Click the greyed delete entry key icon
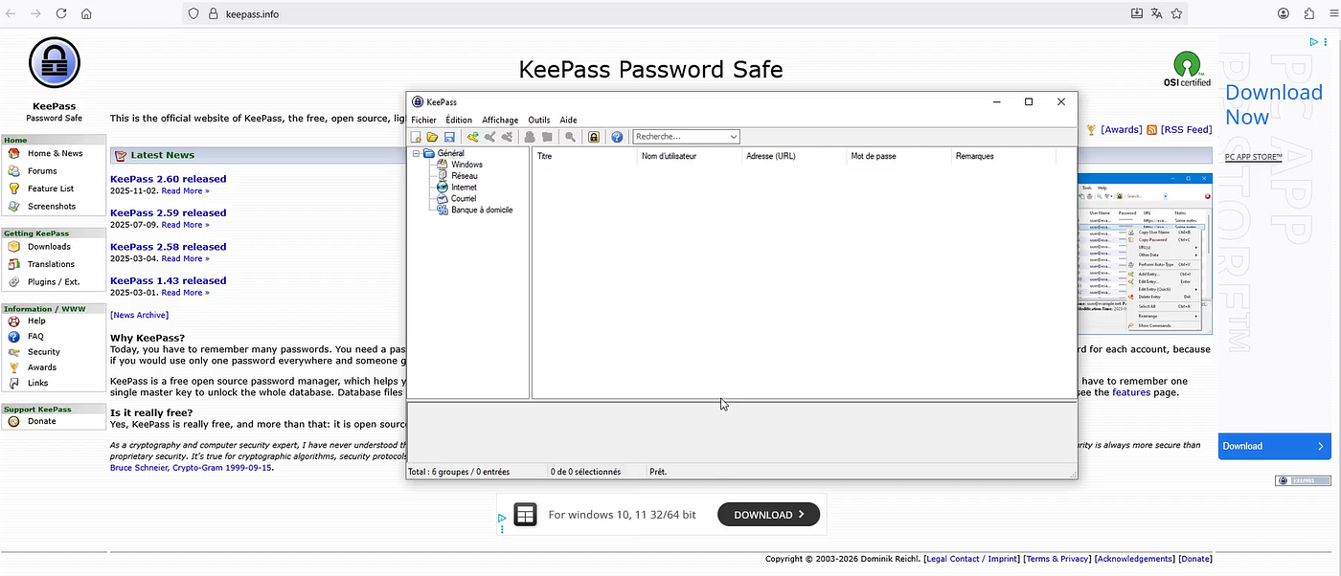 tap(507, 137)
